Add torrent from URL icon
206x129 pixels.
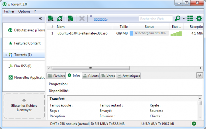point(60,19)
